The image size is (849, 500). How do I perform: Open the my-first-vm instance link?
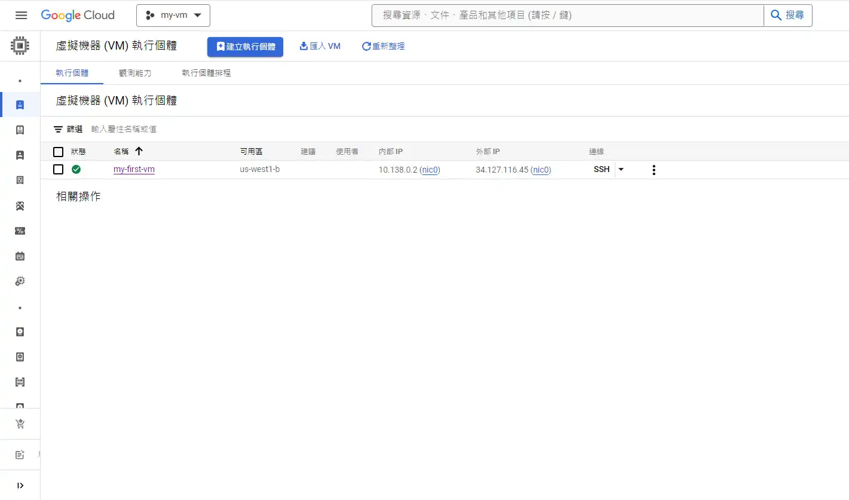pos(134,170)
